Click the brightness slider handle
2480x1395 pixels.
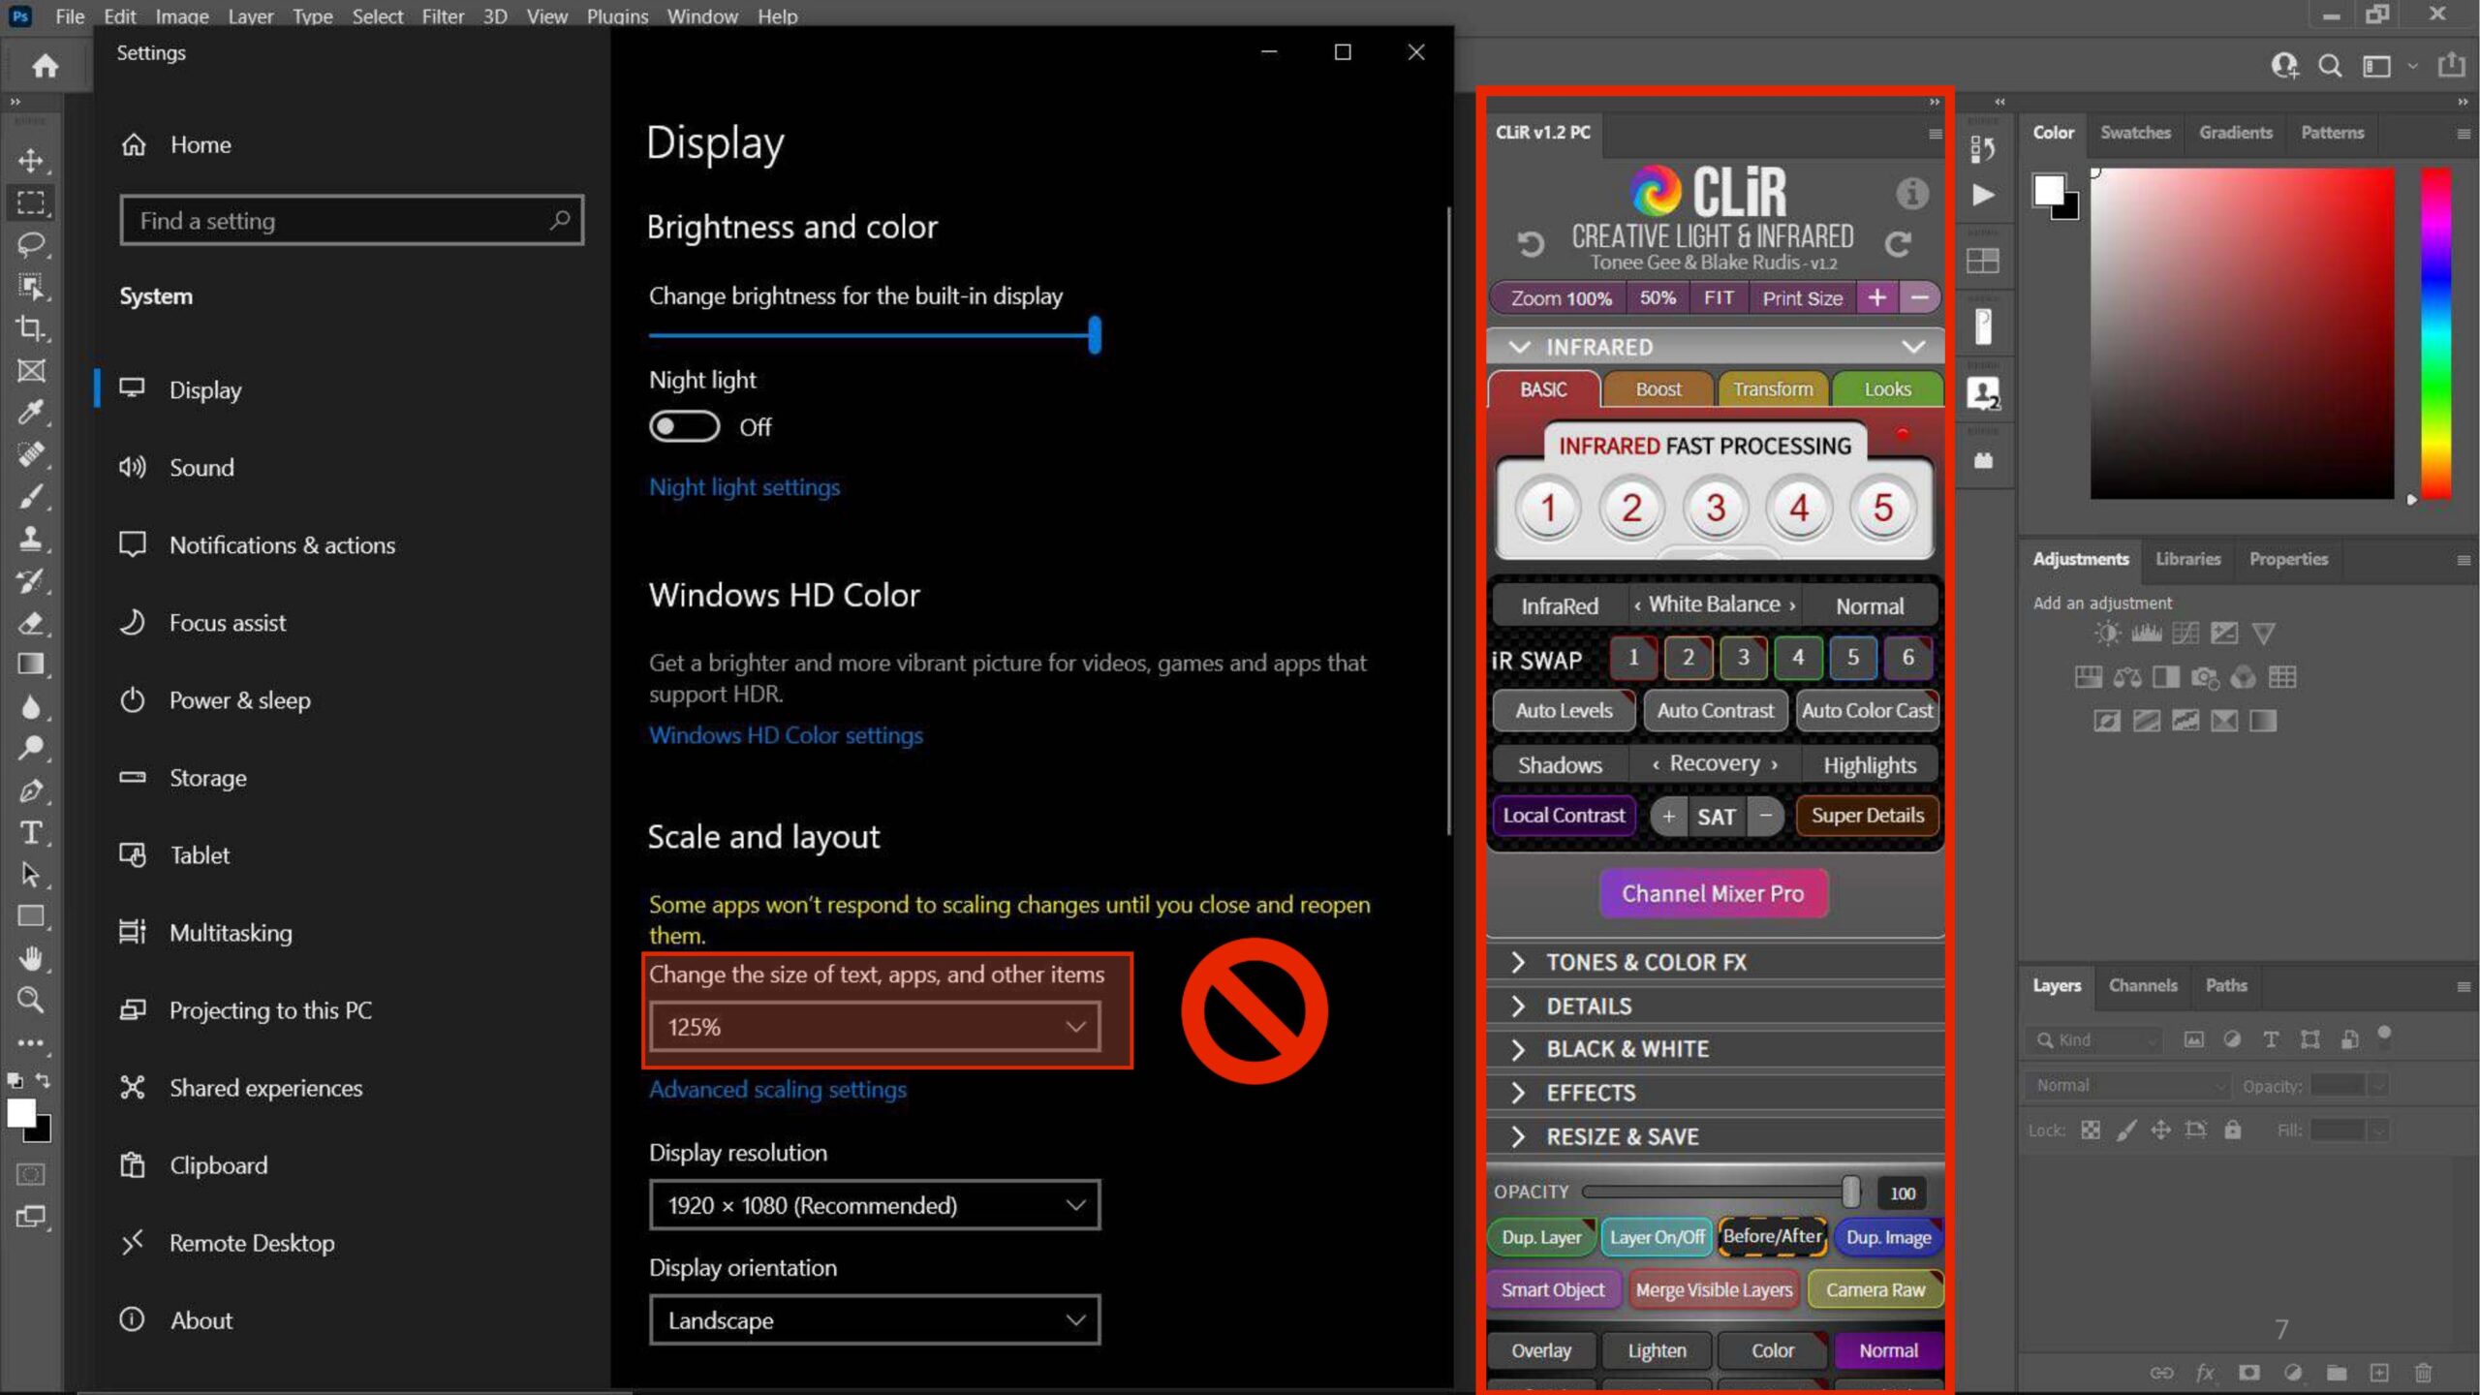(x=1095, y=335)
